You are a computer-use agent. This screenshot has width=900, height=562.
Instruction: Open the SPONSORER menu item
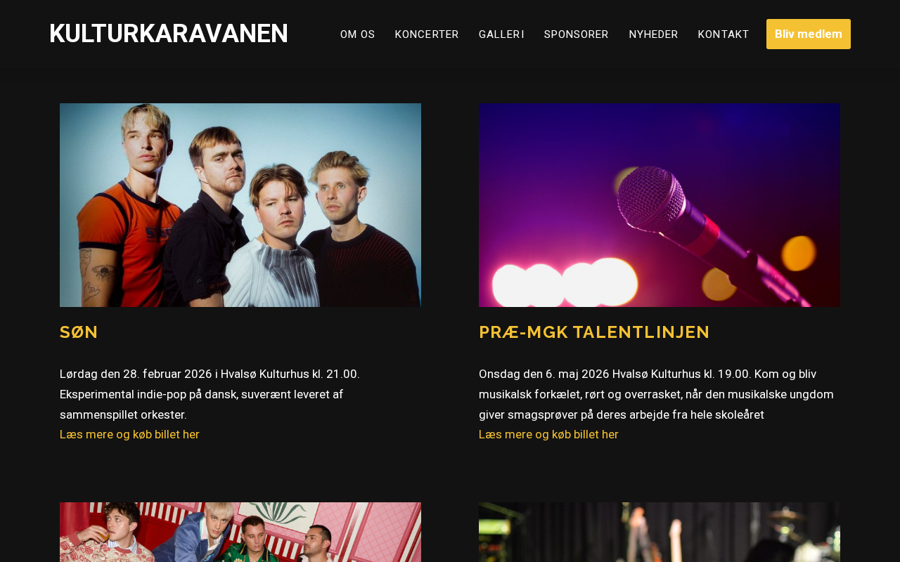point(577,34)
